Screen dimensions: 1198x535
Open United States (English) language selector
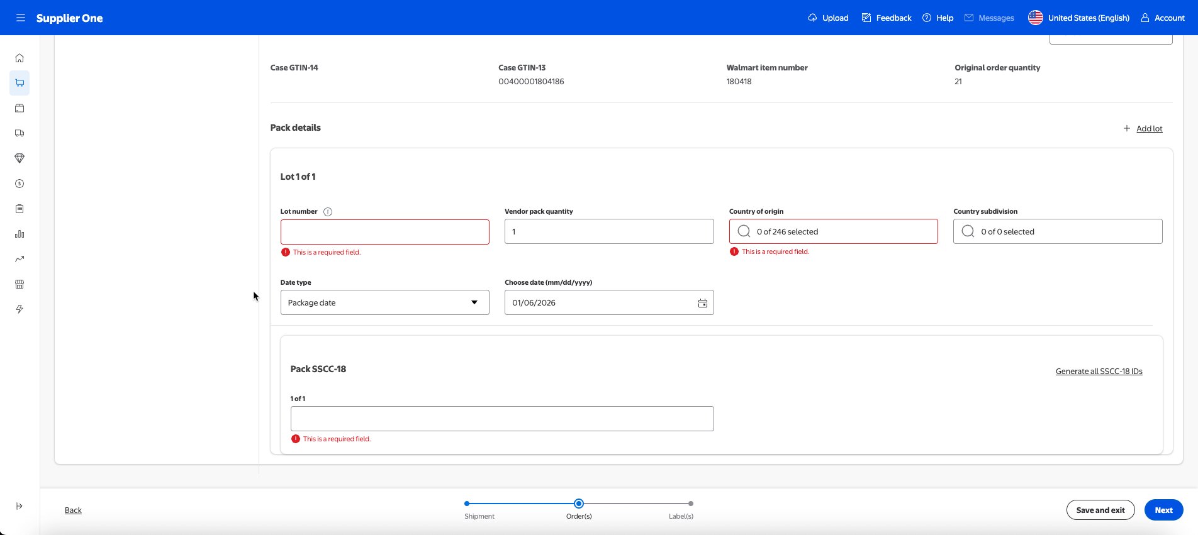tap(1078, 18)
